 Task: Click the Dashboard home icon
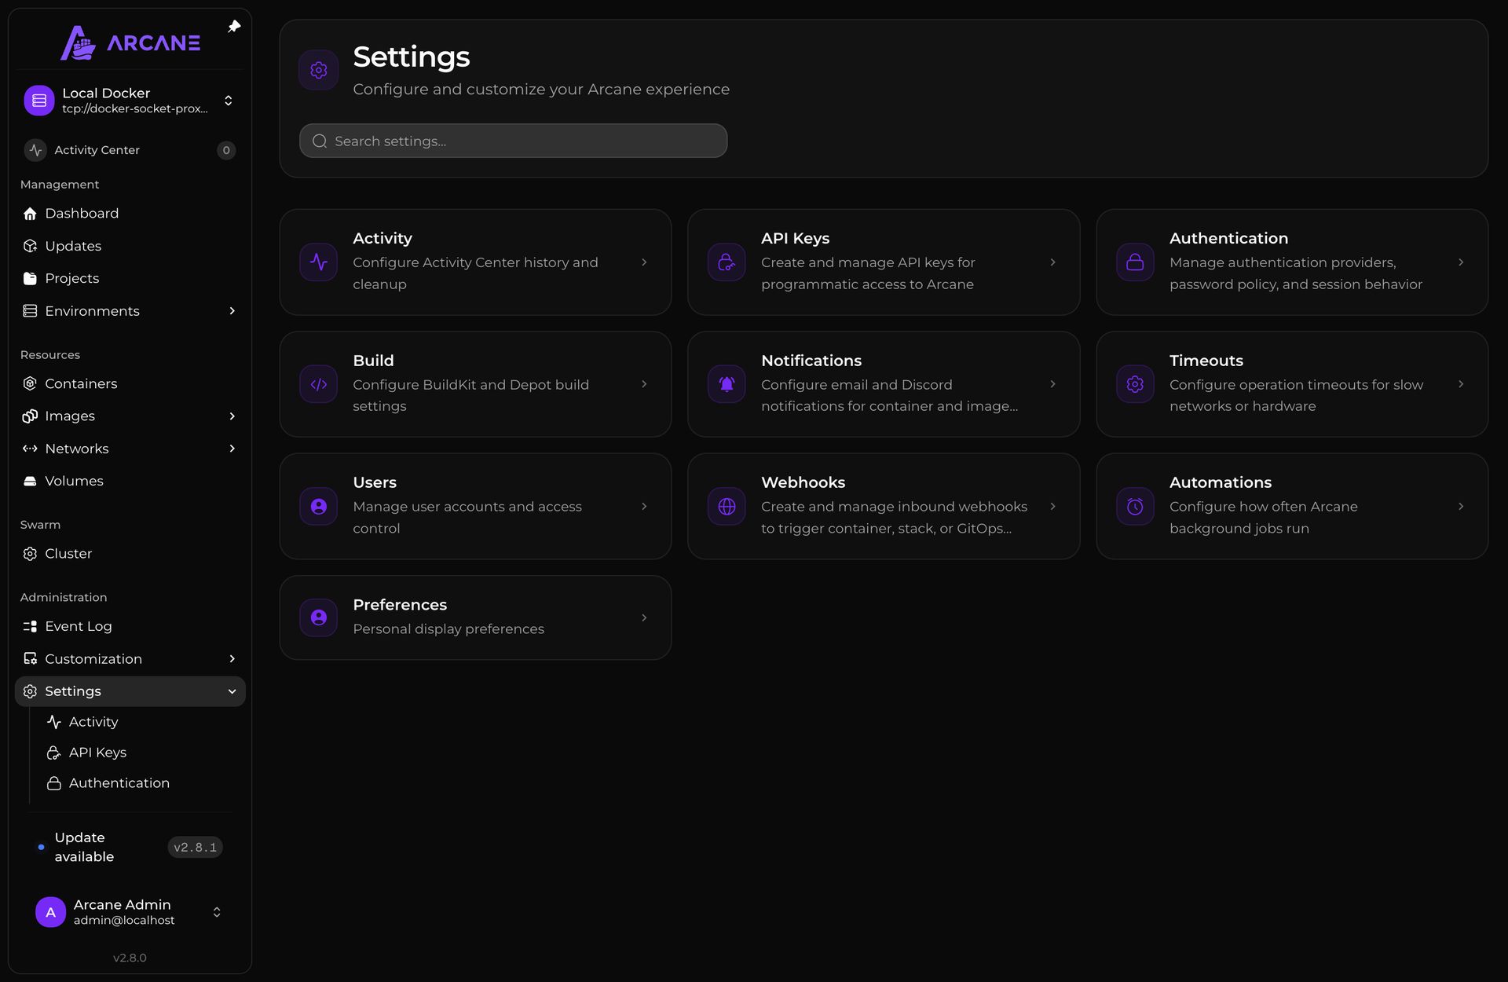(x=30, y=214)
